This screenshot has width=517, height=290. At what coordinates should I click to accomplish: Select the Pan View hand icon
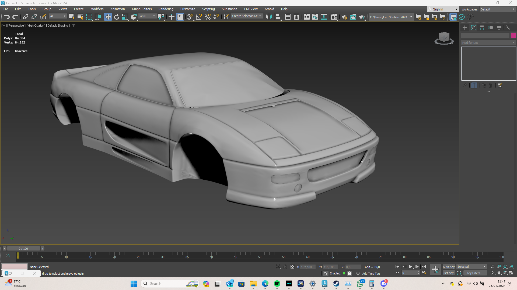tap(499, 273)
